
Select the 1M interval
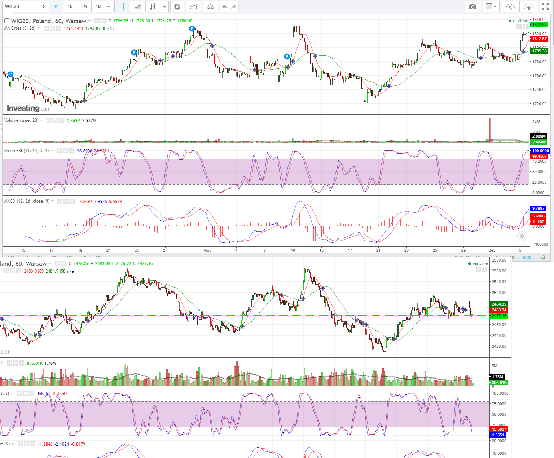pyautogui.click(x=84, y=7)
